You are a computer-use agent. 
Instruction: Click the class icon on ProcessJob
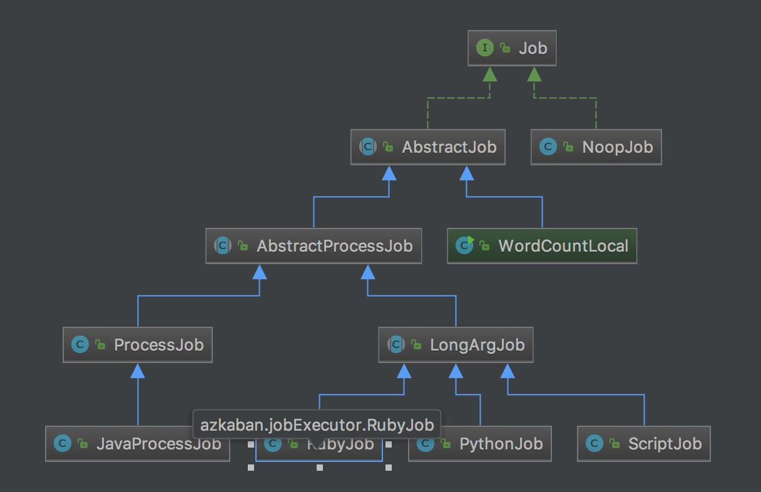[80, 344]
